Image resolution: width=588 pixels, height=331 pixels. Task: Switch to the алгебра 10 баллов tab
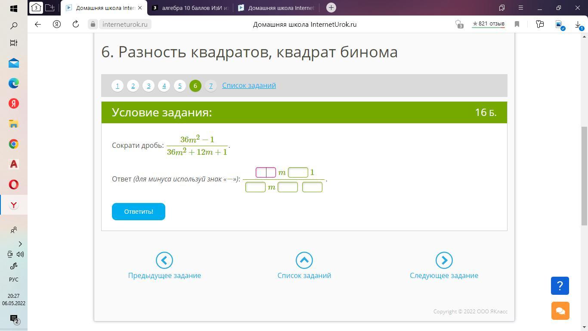pos(191,8)
